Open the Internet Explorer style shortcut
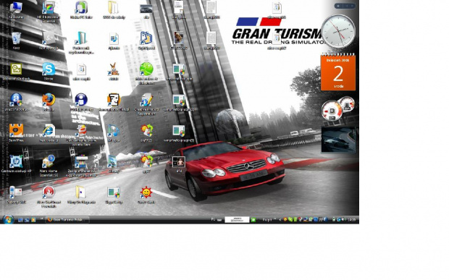Viewport: 449px width, 280px height. pos(49,131)
